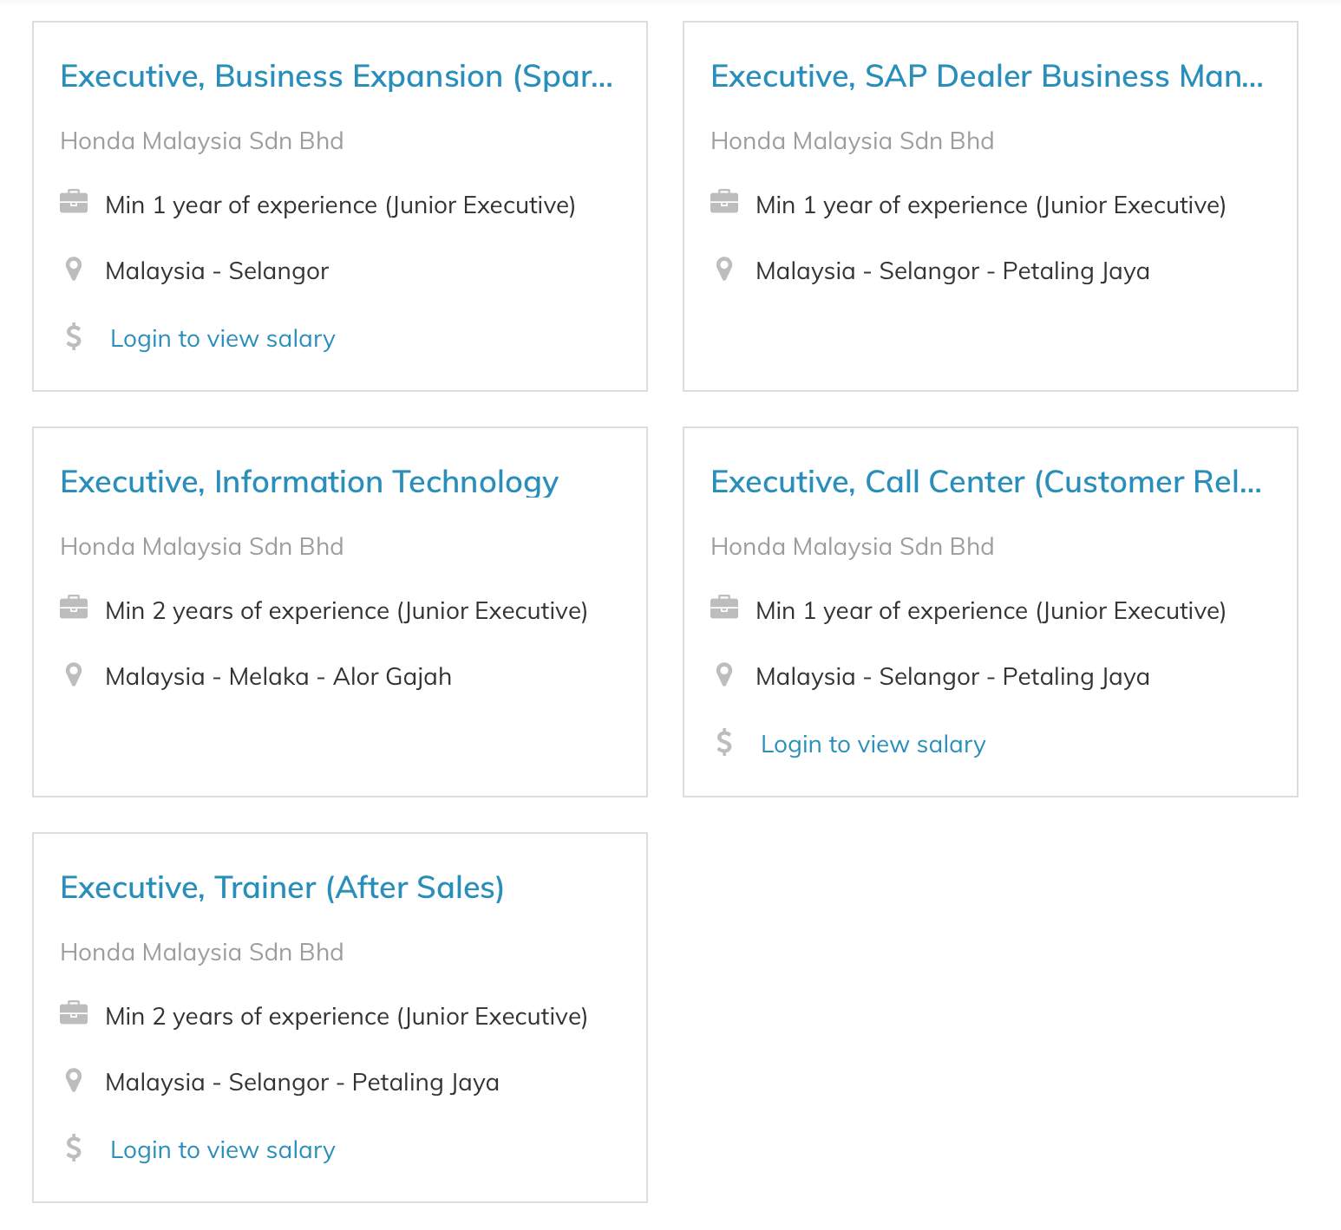This screenshot has width=1341, height=1230.
Task: Click location pin icon beside Malaysia - Selangor
Action: tap(74, 270)
